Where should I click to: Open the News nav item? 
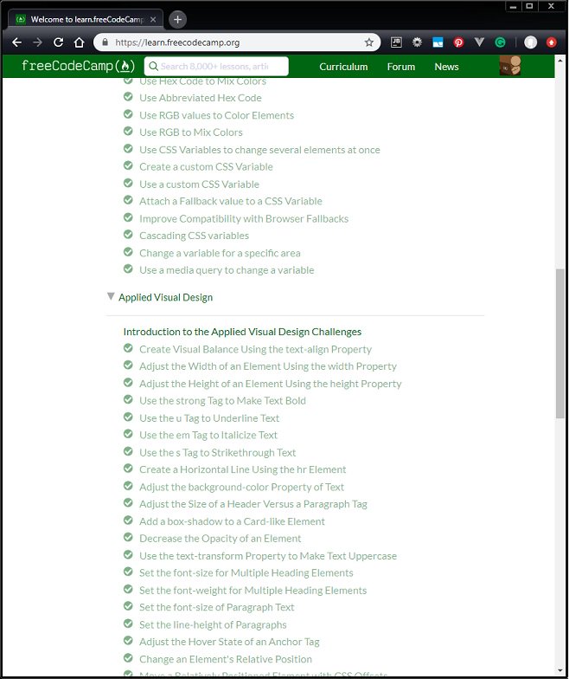pos(446,67)
